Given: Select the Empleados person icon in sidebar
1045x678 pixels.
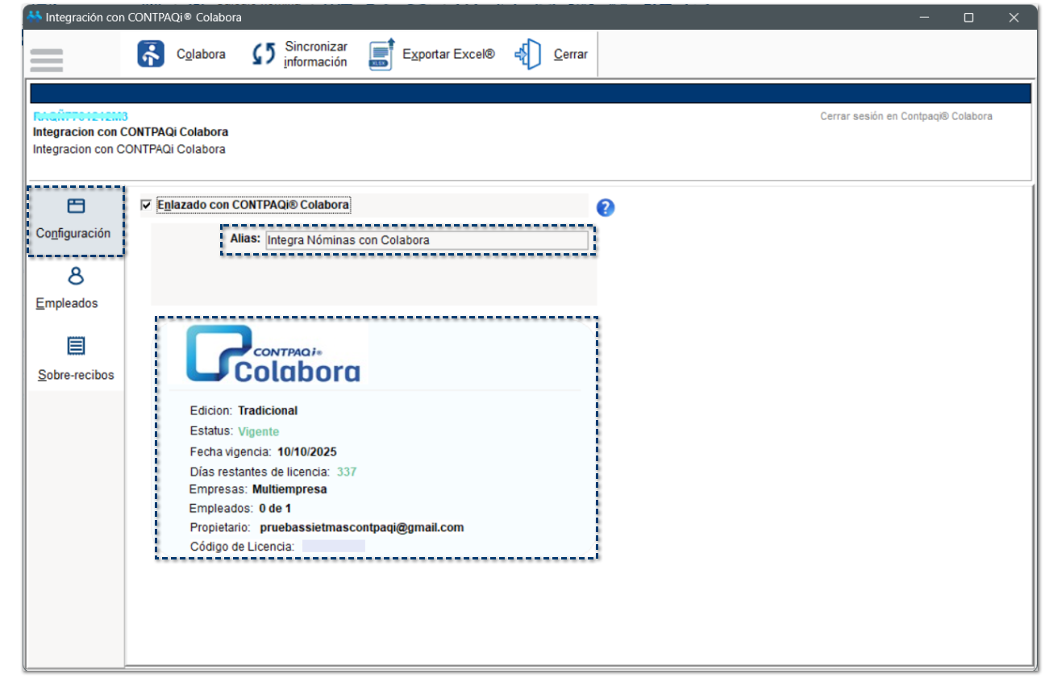Looking at the screenshot, I should coord(76,277).
